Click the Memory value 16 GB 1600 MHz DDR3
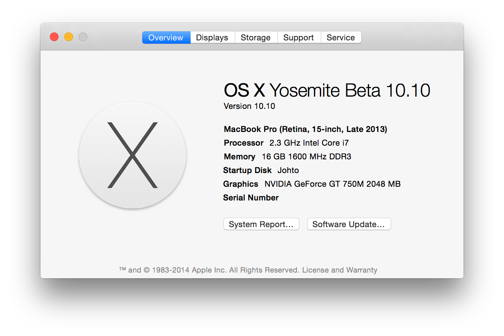504x336 pixels. (307, 156)
